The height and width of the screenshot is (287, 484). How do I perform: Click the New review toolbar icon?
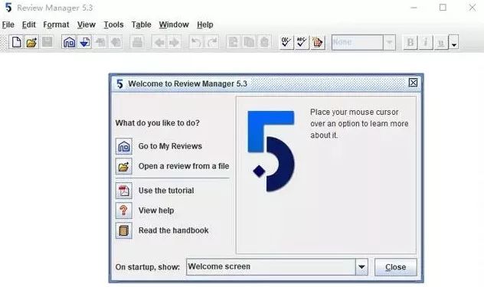tap(16, 42)
